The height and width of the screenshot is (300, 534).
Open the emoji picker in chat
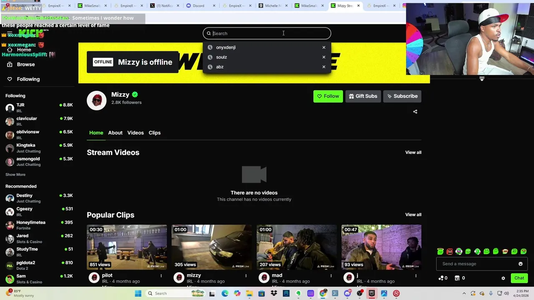pyautogui.click(x=520, y=264)
